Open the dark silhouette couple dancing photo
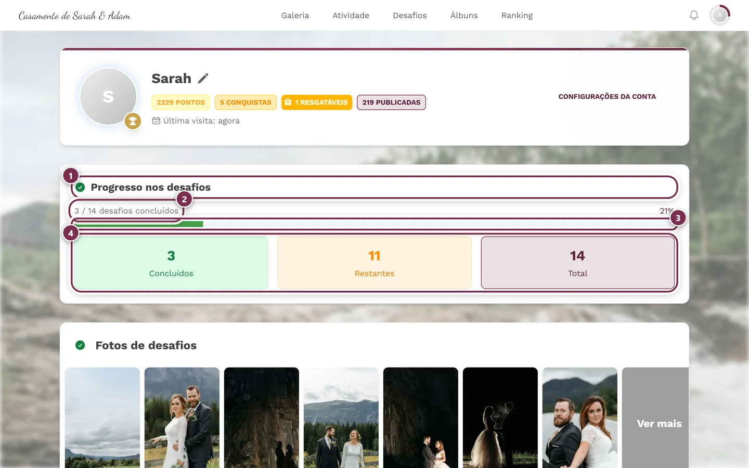 click(500, 418)
